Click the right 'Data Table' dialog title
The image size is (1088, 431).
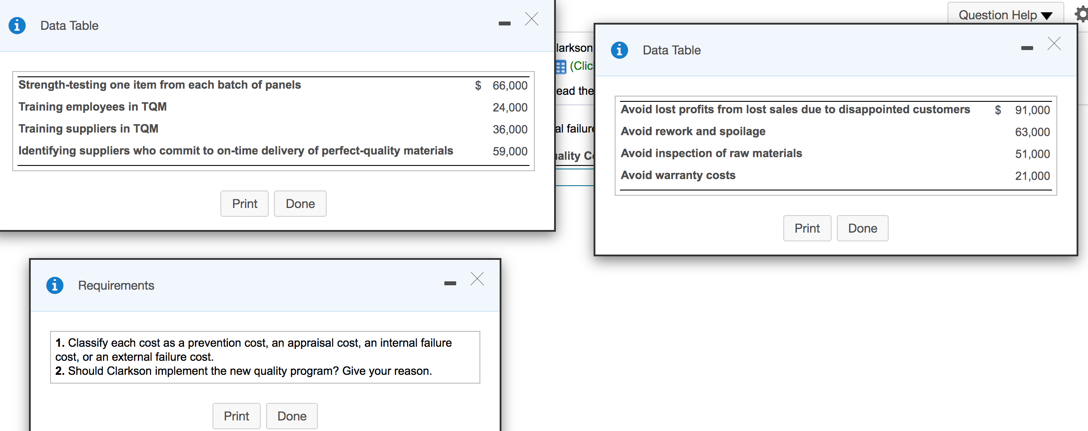(672, 50)
